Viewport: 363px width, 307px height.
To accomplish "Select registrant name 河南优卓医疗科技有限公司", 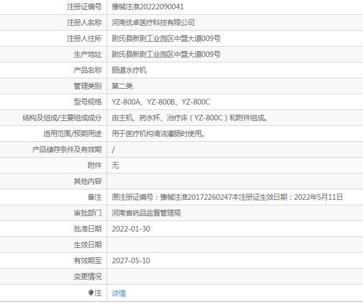I will [x=153, y=22].
